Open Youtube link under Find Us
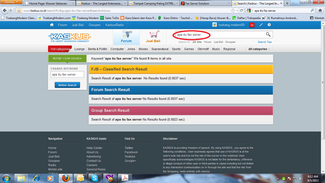This screenshot has height=183, width=325. [x=130, y=156]
